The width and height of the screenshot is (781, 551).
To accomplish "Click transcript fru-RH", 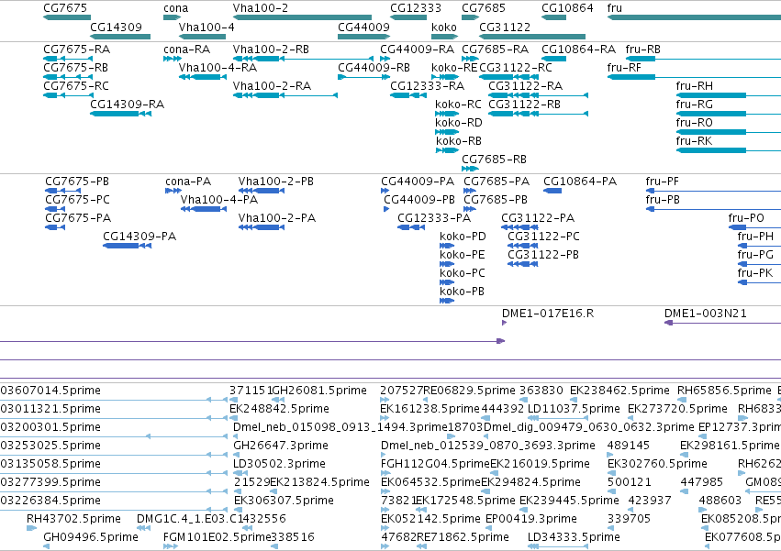I will point(695,86).
